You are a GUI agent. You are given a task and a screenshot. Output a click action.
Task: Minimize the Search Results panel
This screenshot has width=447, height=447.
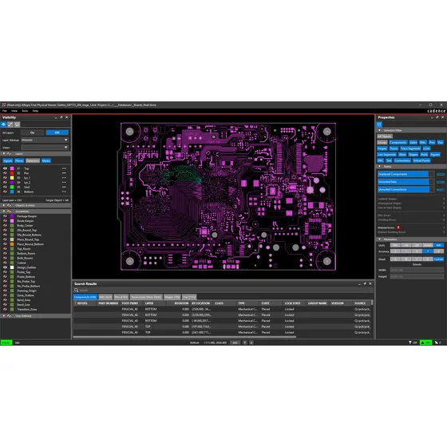click(x=359, y=284)
